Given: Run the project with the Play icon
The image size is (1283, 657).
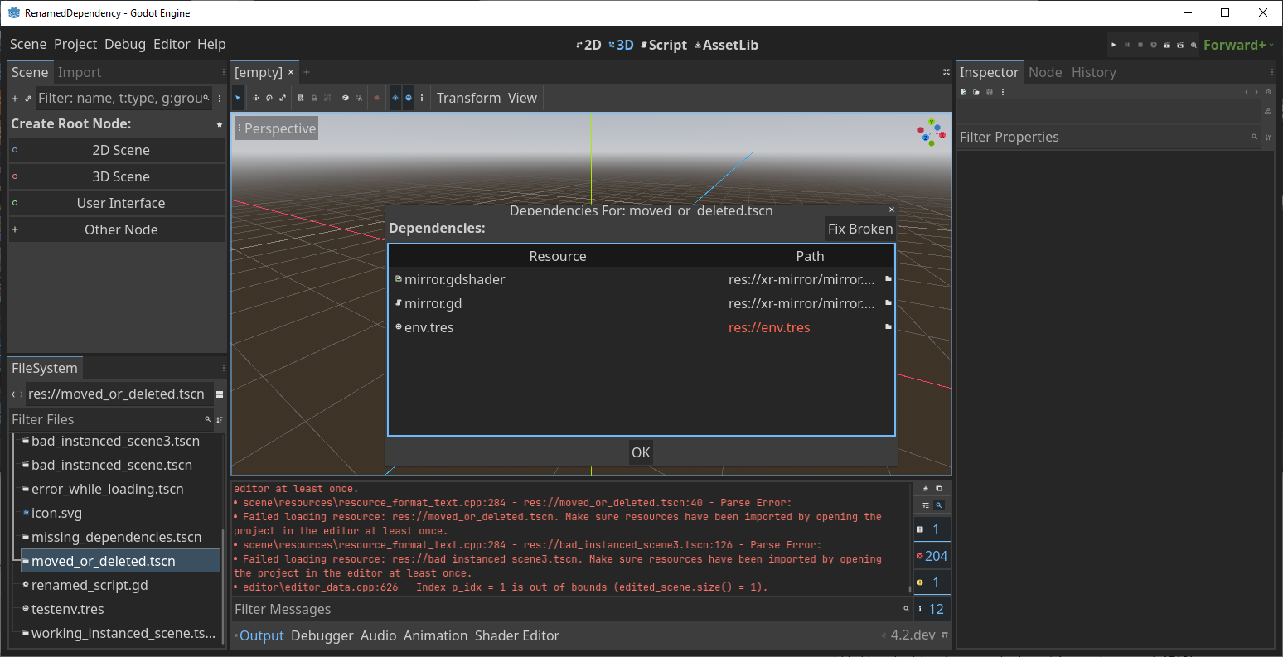Looking at the screenshot, I should [1114, 46].
